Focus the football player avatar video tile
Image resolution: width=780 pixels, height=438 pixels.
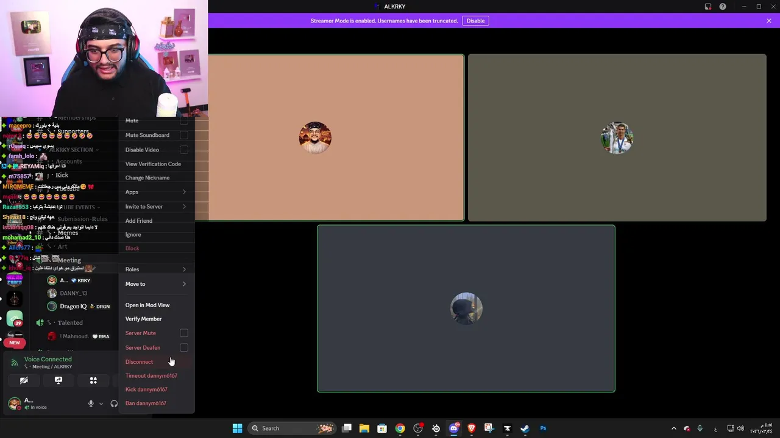coord(617,137)
